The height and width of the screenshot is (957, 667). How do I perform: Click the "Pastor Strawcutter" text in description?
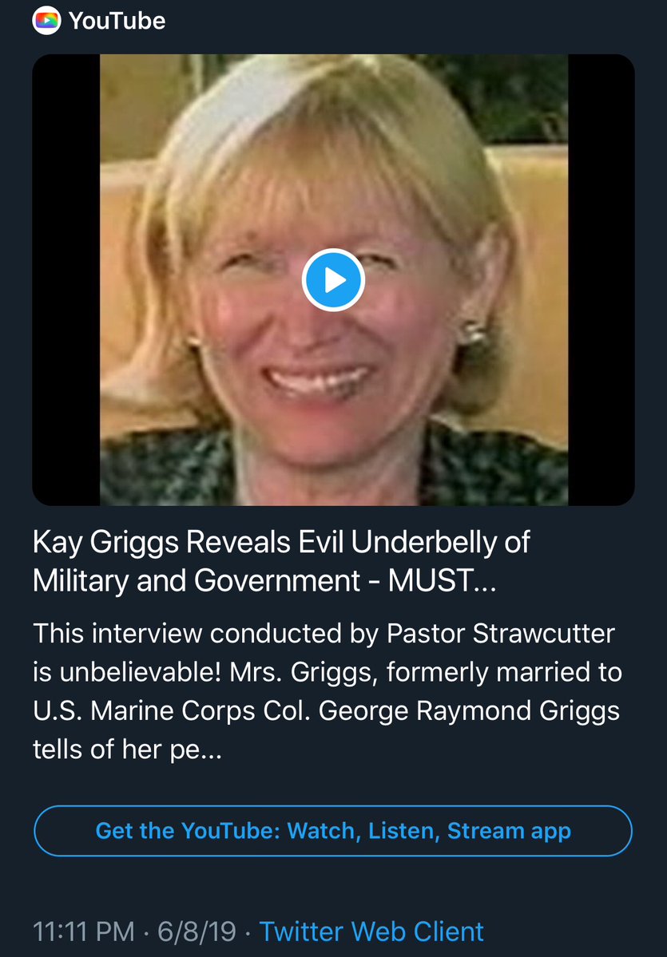click(501, 634)
